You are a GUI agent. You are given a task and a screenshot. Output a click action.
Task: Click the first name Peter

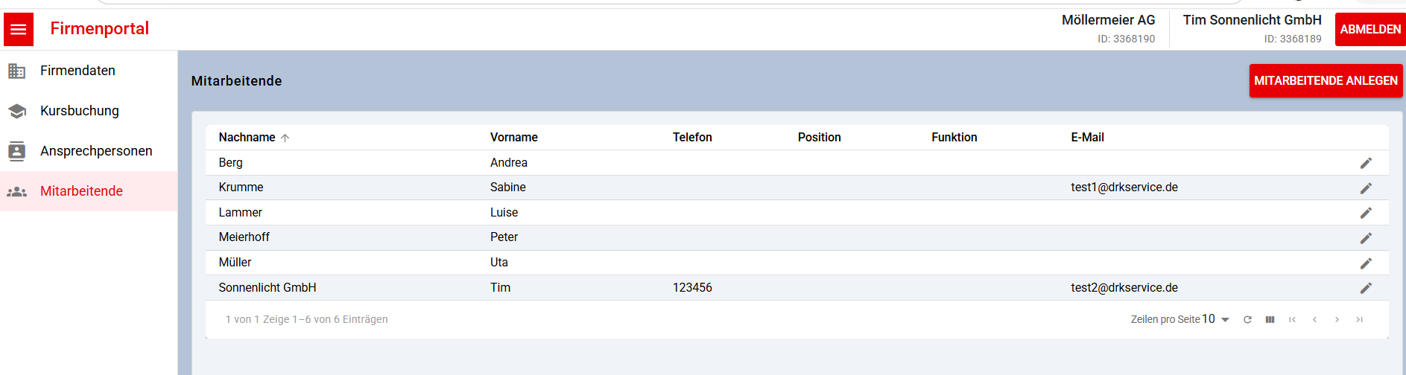504,237
